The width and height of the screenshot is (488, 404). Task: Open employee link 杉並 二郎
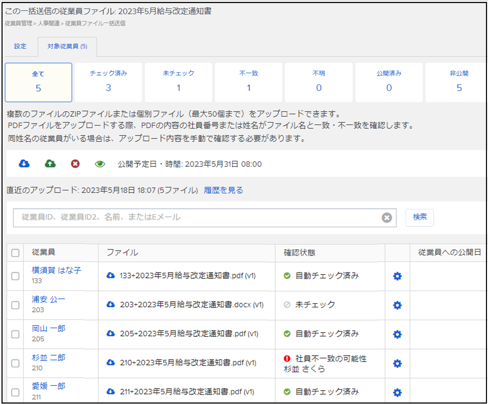[48, 357]
